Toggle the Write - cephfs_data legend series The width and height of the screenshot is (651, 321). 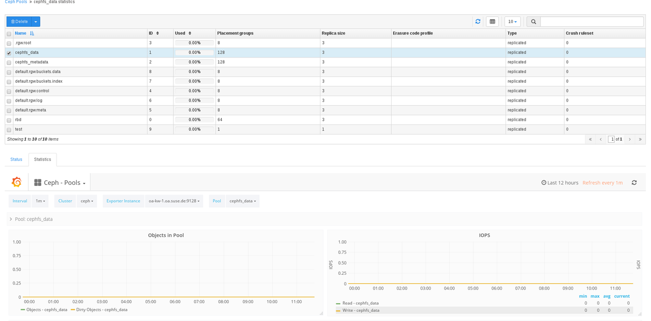361,310
